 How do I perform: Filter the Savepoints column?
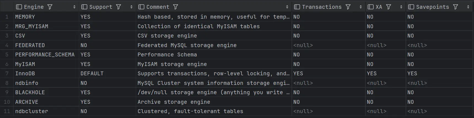[x=456, y=7]
